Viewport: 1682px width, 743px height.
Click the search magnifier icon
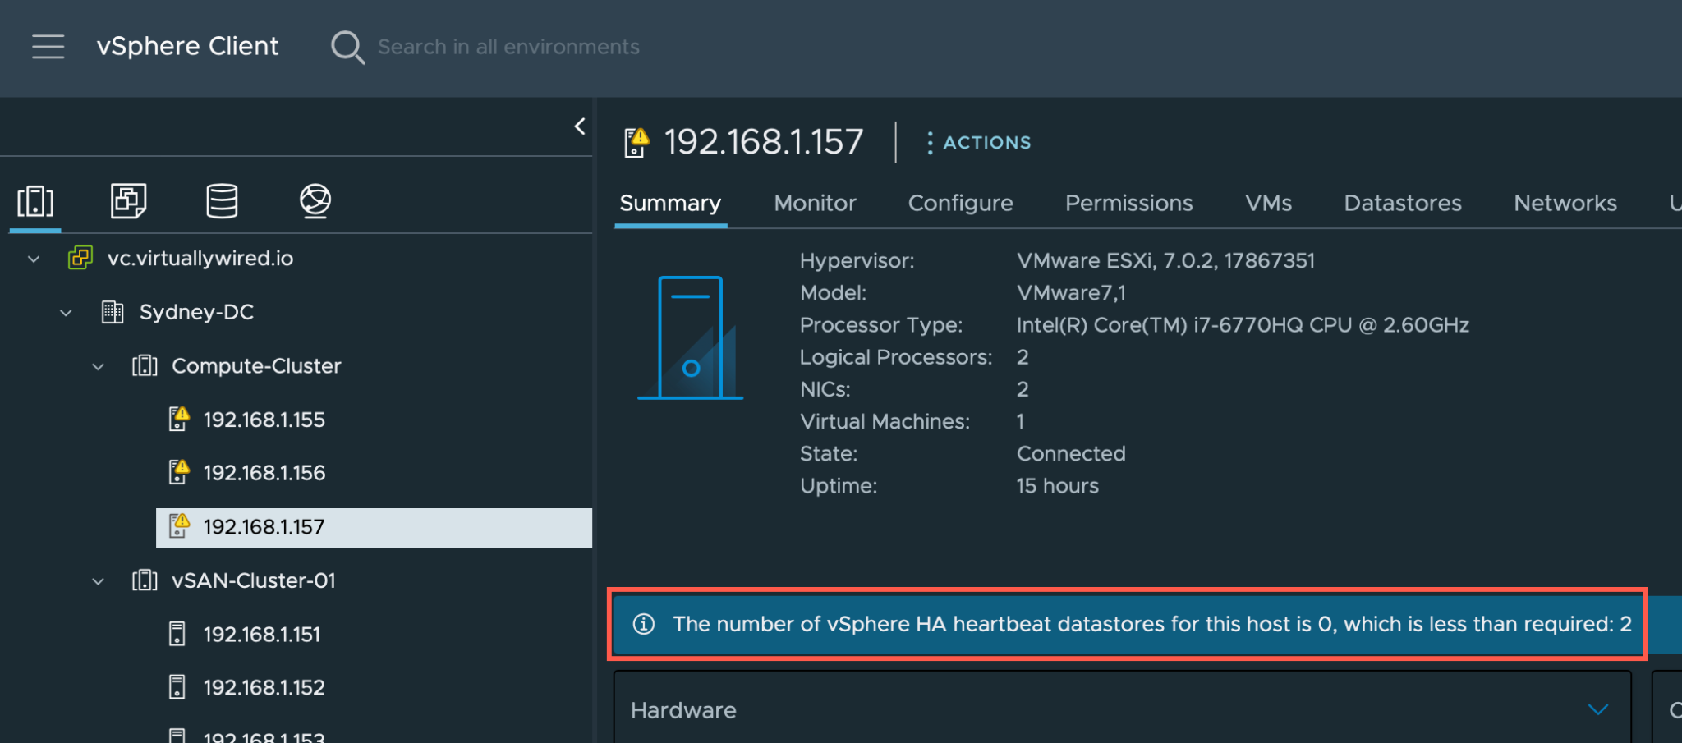[347, 48]
